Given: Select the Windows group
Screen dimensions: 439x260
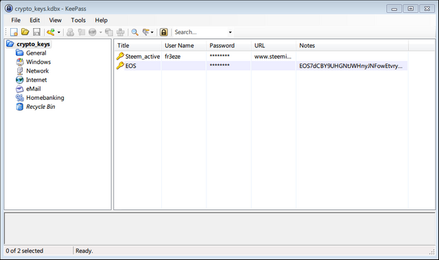Looking at the screenshot, I should [38, 62].
